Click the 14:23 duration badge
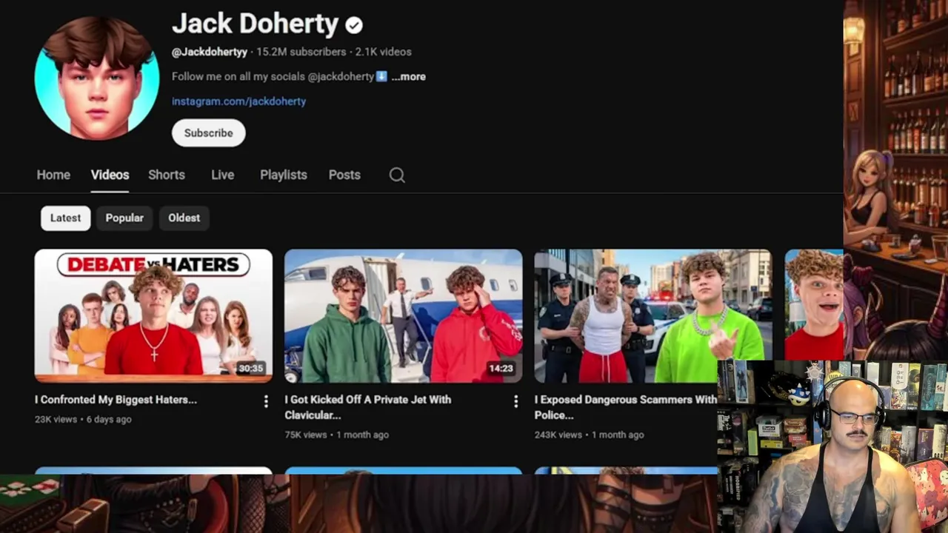Image resolution: width=948 pixels, height=533 pixels. coord(501,368)
